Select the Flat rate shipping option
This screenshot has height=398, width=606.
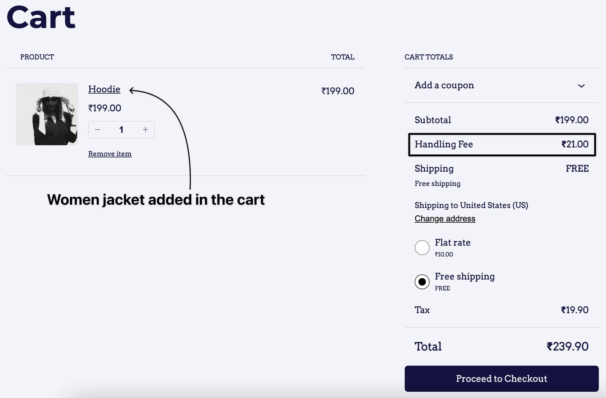click(422, 248)
